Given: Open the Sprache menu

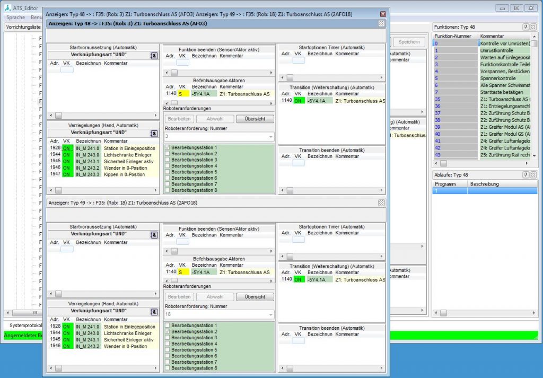Looking at the screenshot, I should pos(15,17).
